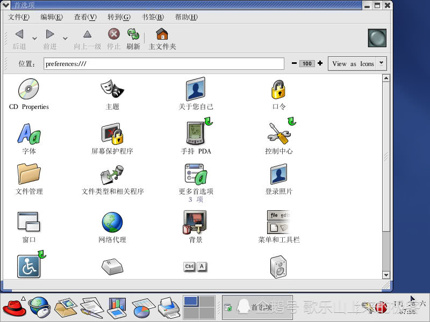Open the printer manager from panel

coord(169,308)
